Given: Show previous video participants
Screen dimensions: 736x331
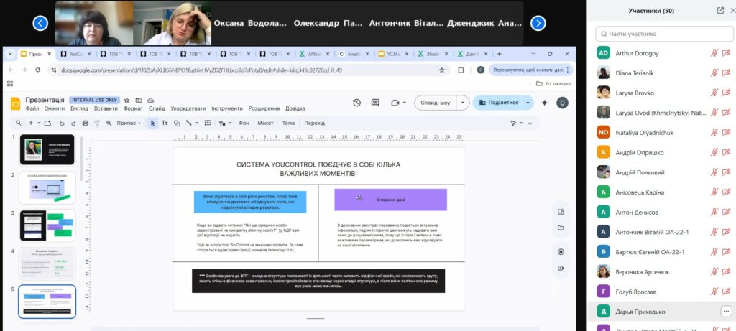Looking at the screenshot, I should pyautogui.click(x=40, y=23).
